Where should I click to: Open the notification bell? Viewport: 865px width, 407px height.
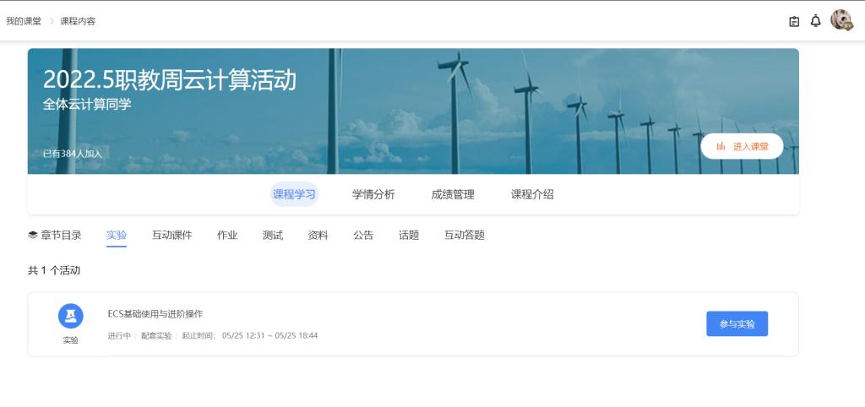(815, 21)
